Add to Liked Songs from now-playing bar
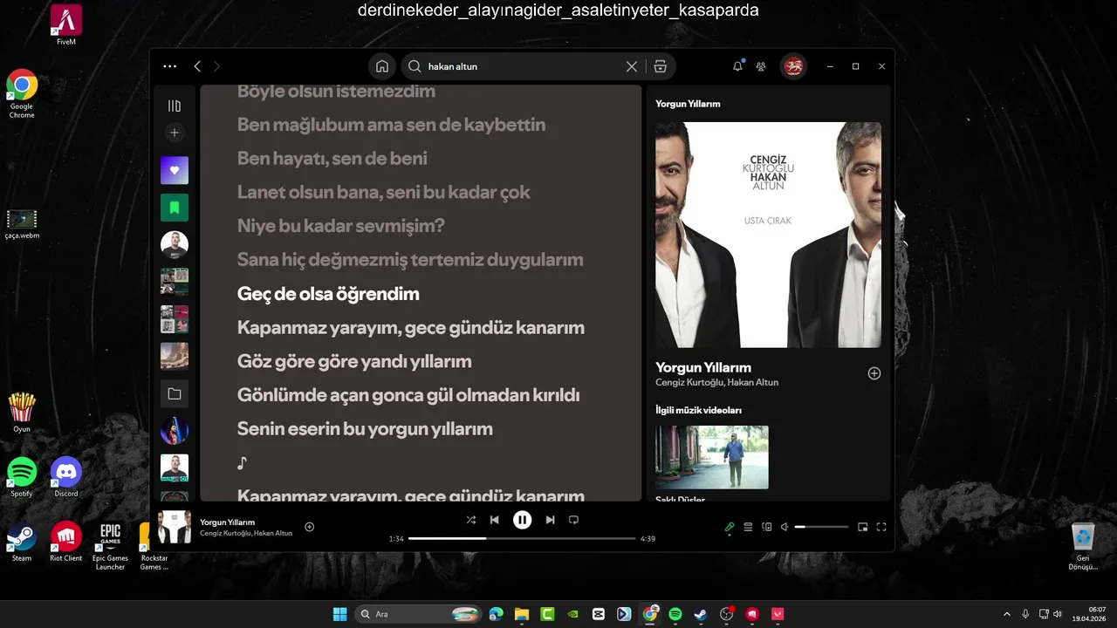Image resolution: width=1117 pixels, height=628 pixels. pos(309,527)
